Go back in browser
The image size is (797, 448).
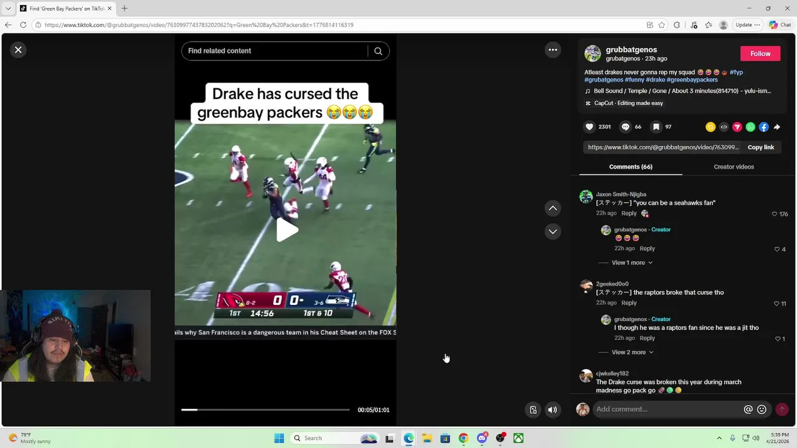click(x=8, y=25)
